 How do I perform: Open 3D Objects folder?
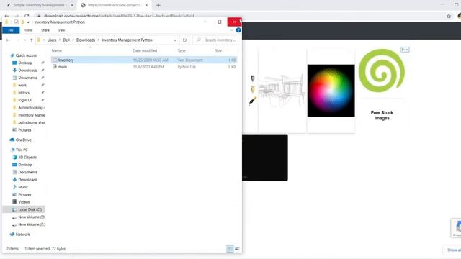pos(27,158)
